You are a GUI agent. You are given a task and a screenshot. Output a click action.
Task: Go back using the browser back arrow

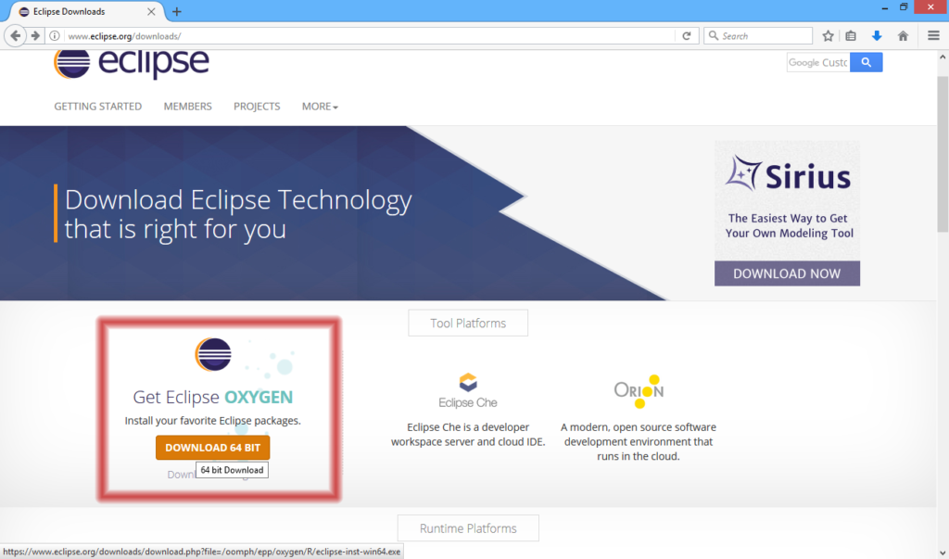point(15,36)
